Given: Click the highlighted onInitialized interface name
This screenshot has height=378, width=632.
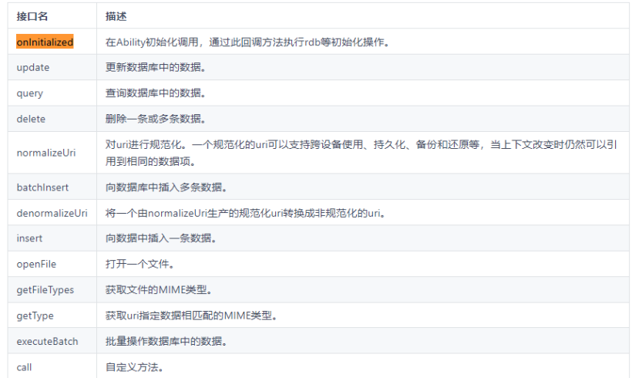Looking at the screenshot, I should [45, 42].
